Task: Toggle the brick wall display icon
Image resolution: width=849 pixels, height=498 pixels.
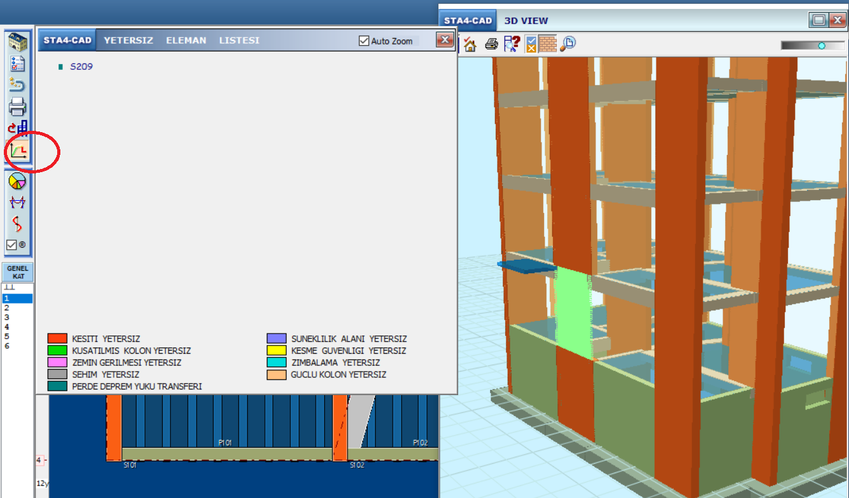Action: pos(548,44)
